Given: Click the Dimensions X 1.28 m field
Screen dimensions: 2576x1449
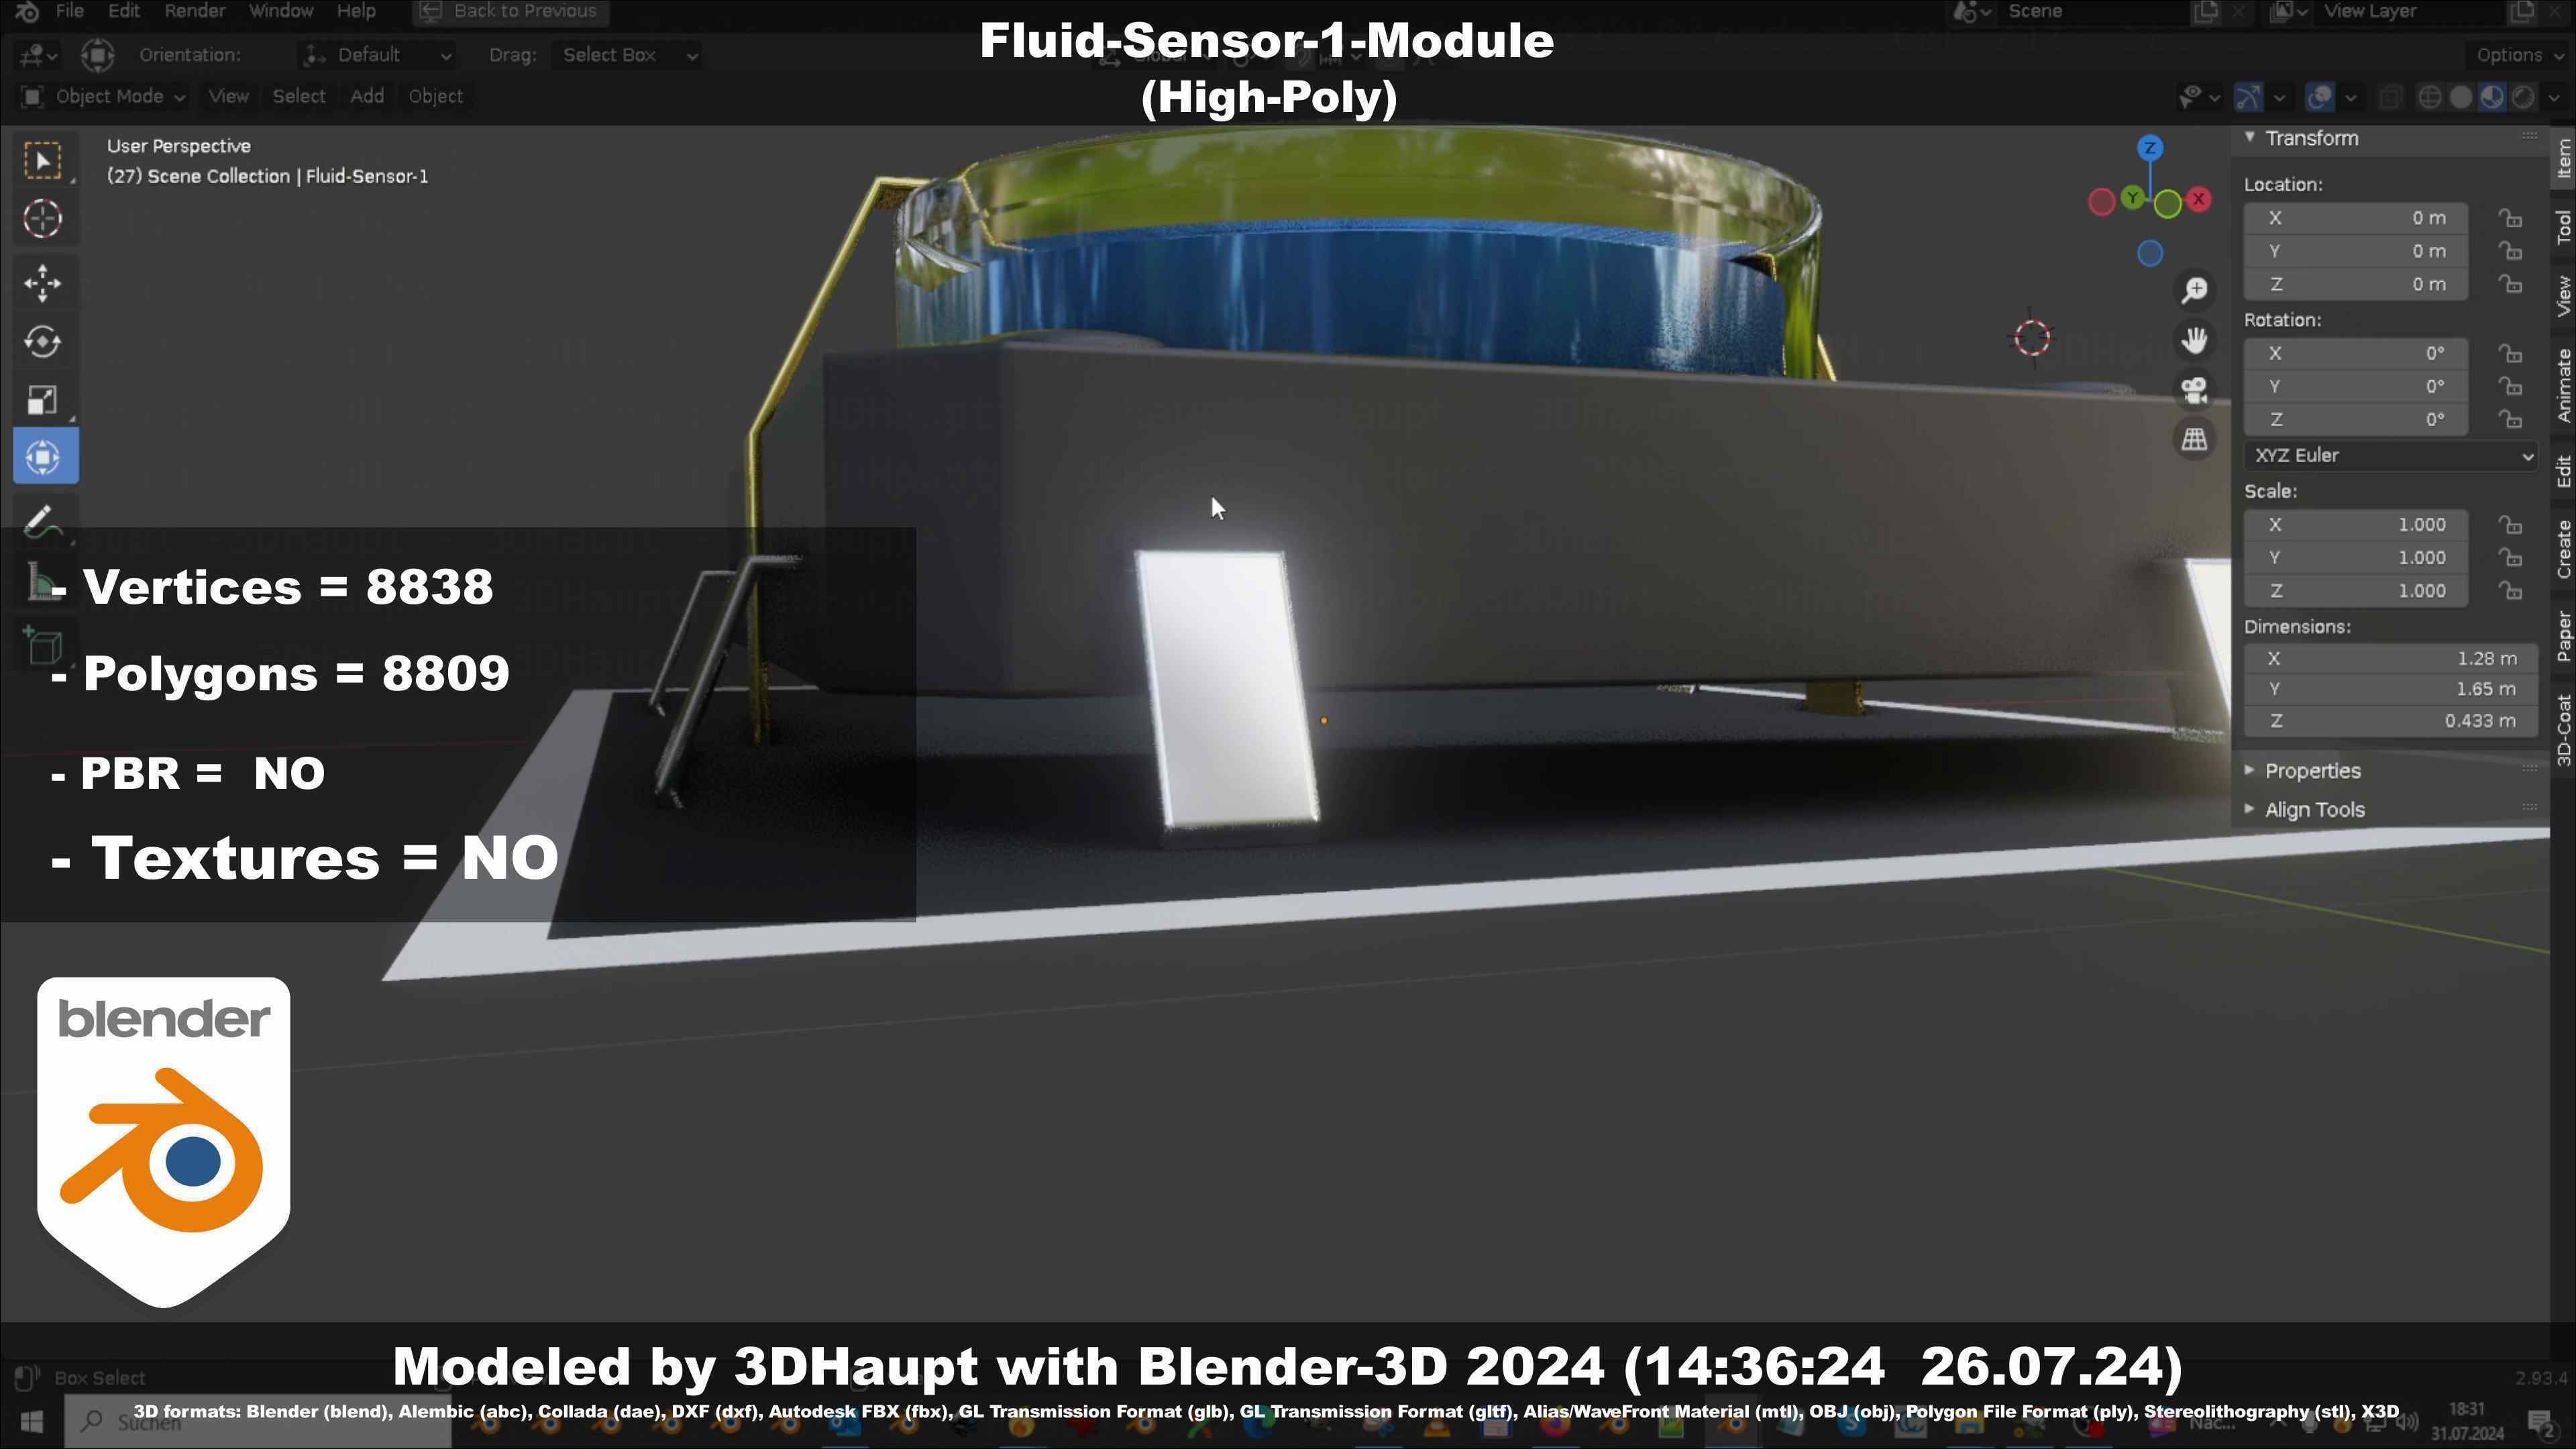Looking at the screenshot, I should click(x=2390, y=659).
